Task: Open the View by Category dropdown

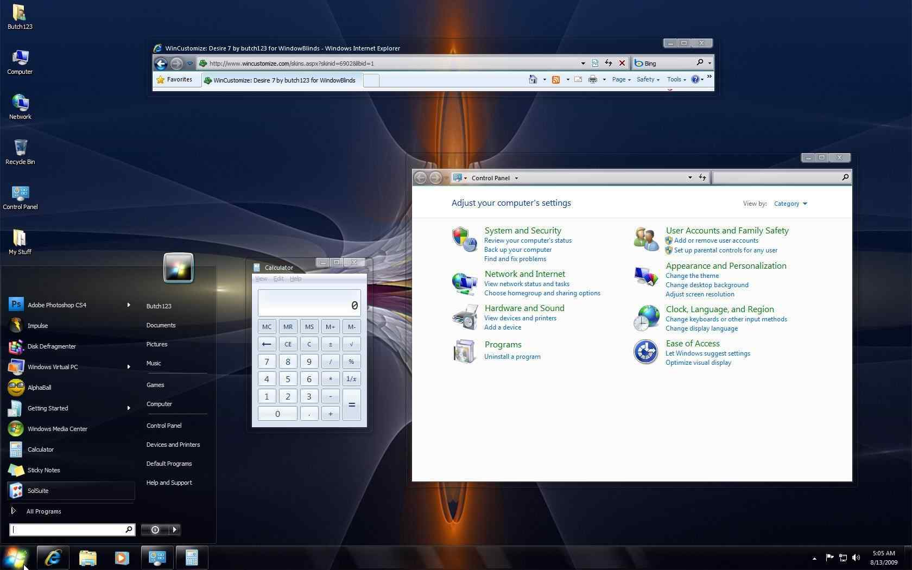Action: 790,204
